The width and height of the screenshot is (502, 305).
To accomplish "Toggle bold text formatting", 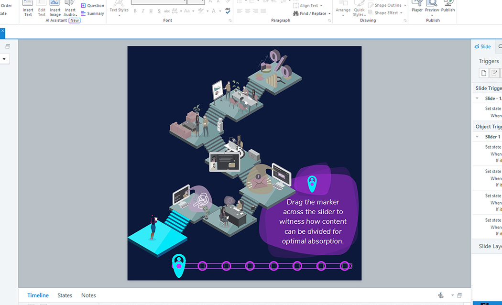I will [x=135, y=11].
